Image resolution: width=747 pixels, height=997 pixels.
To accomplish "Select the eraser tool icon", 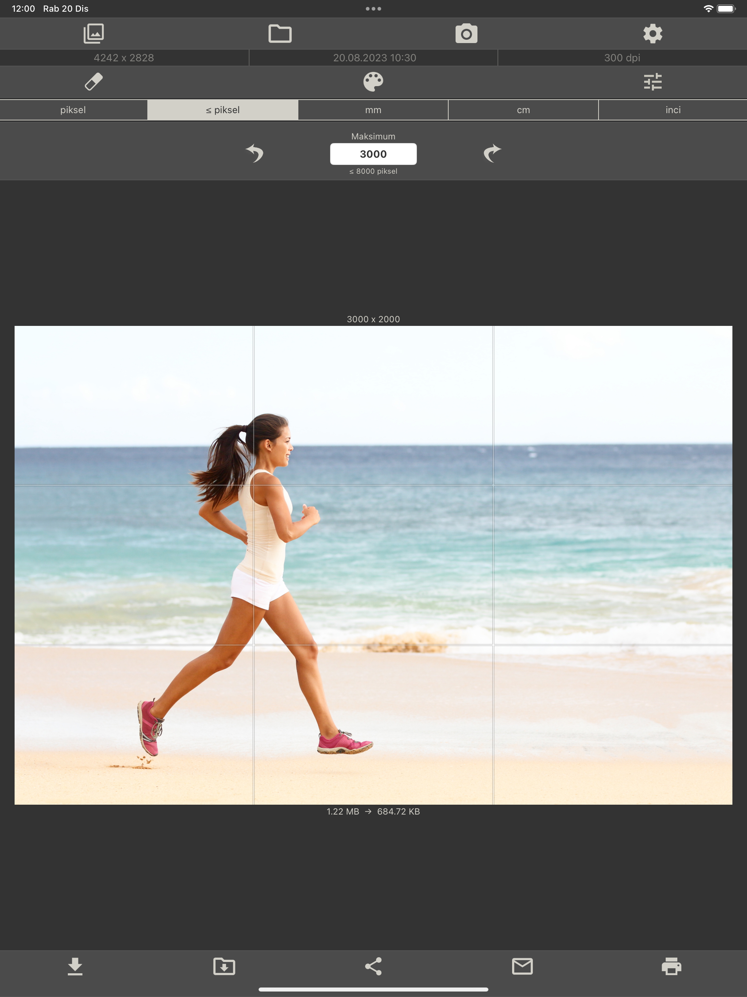I will [94, 82].
